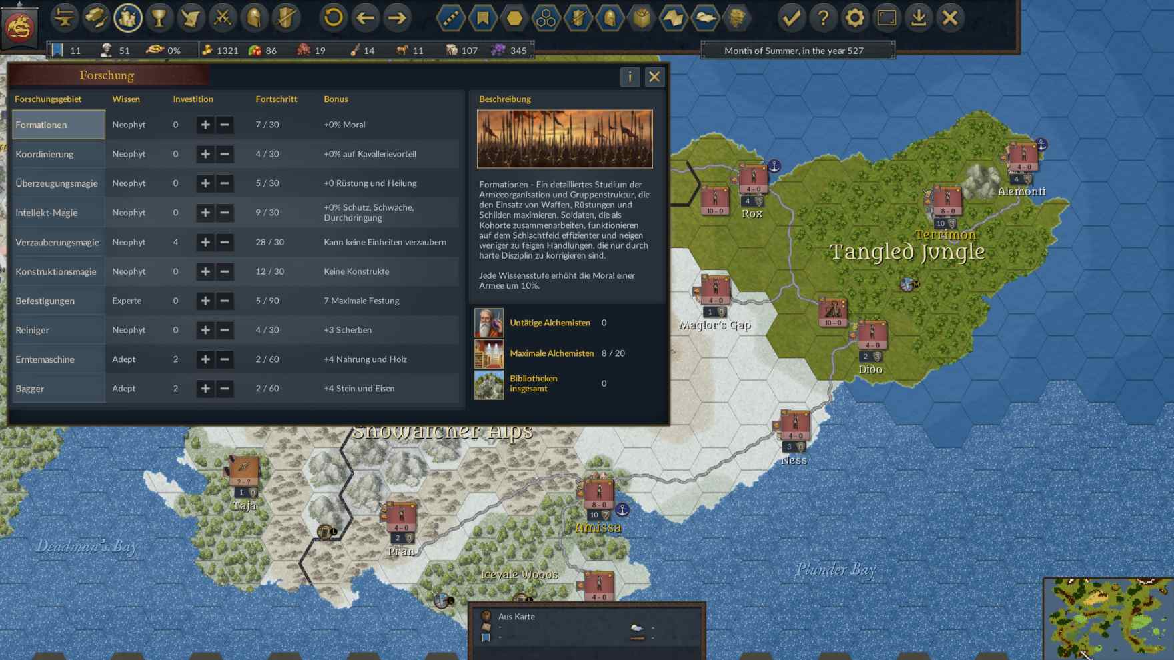This screenshot has height=660, width=1174.
Task: Go to previous with left arrow
Action: pos(365,18)
